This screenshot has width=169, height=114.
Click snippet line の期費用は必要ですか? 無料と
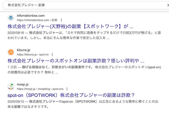33,72
